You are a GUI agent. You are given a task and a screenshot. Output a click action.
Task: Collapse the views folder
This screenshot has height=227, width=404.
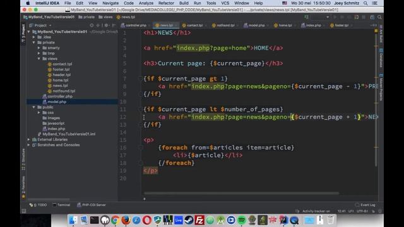pyautogui.click(x=39, y=59)
